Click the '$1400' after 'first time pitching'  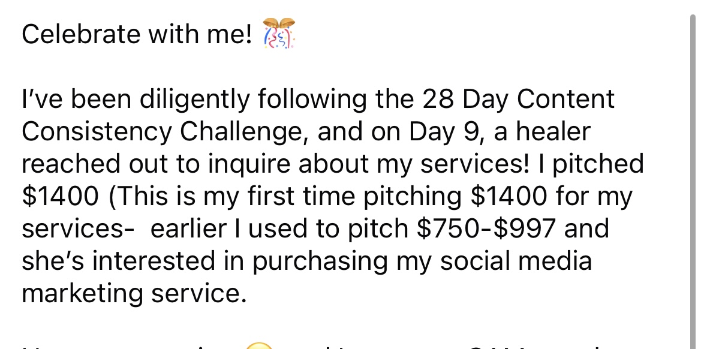509,196
